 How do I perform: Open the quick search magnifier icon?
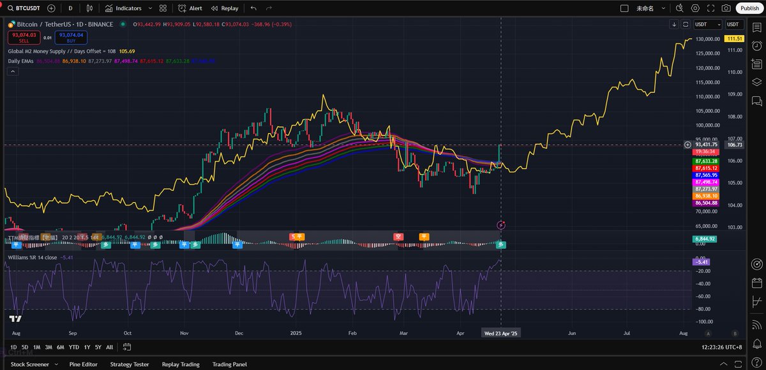[x=679, y=8]
